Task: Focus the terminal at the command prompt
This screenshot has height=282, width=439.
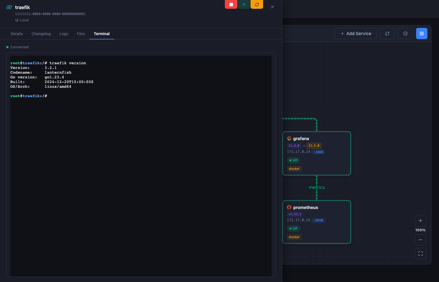Action: pos(29,96)
